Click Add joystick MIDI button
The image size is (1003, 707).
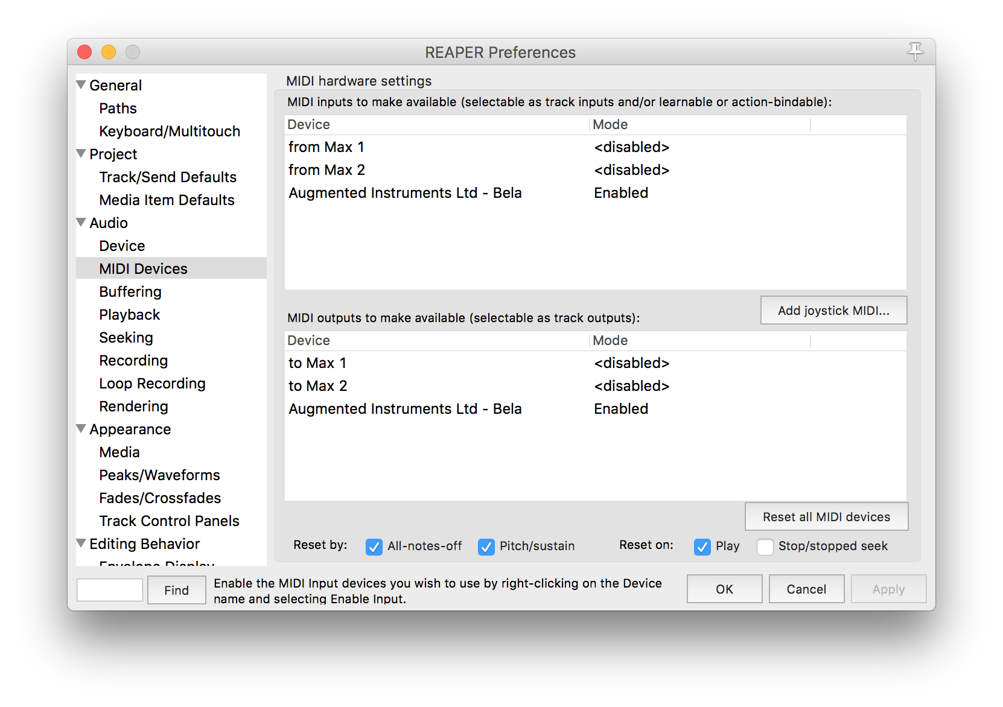(x=833, y=310)
